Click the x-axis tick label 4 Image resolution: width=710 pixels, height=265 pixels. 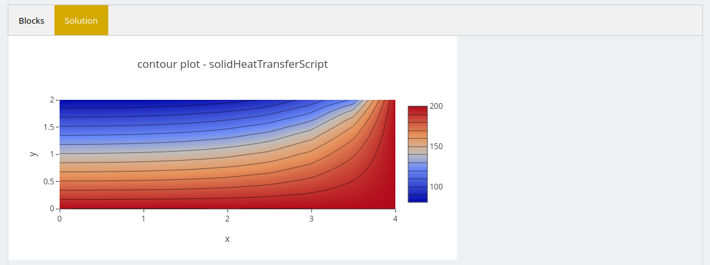click(x=395, y=219)
